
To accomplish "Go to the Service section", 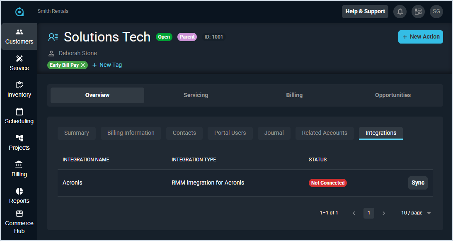I will coord(19,63).
